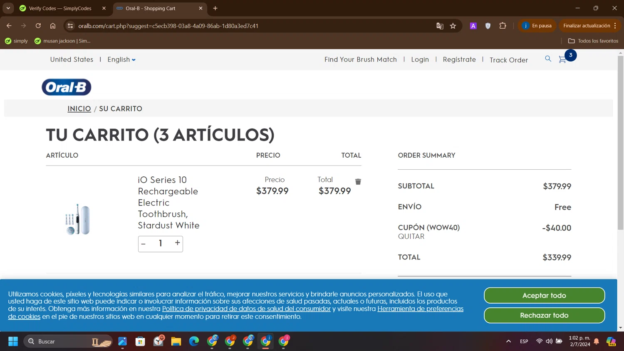
Task: Follow the INICIO breadcrumb link
Action: 79,109
